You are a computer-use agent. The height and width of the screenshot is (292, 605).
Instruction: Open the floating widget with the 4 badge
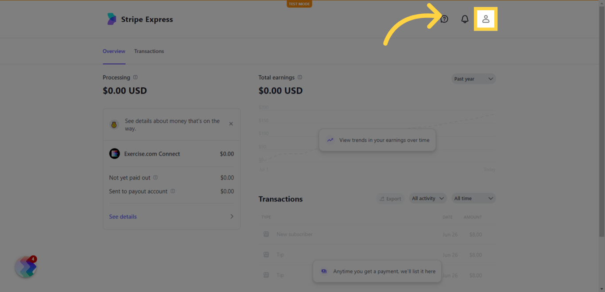(26, 267)
